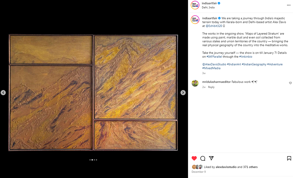
Task: Open the #IndianArt hashtag
Action: pyautogui.click(x=234, y=64)
